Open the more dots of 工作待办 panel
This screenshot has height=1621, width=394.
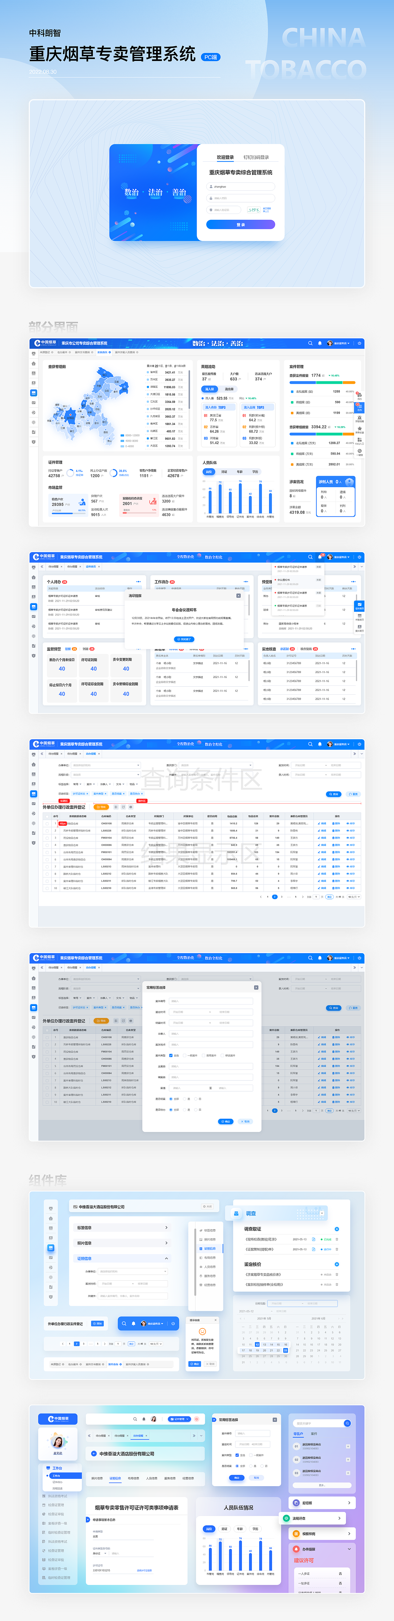point(246,581)
